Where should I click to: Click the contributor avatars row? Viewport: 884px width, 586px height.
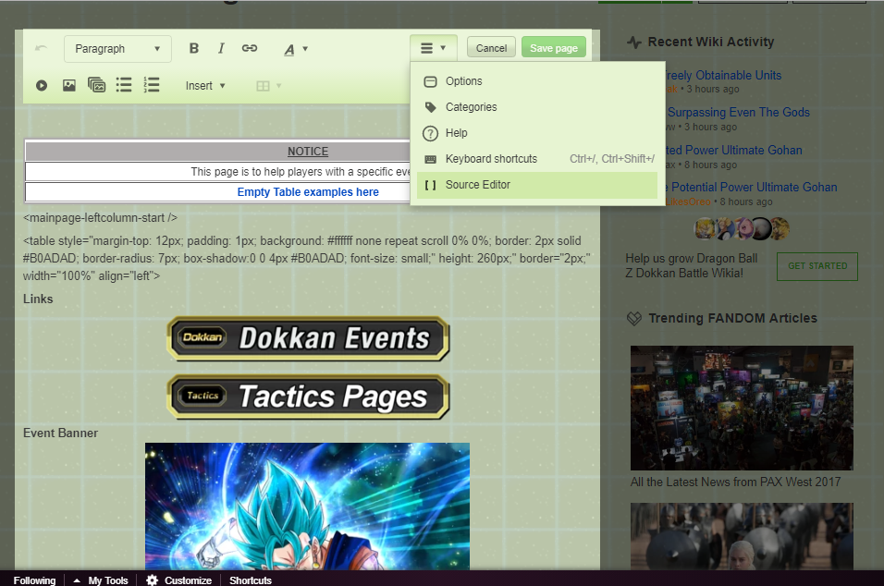pos(742,229)
